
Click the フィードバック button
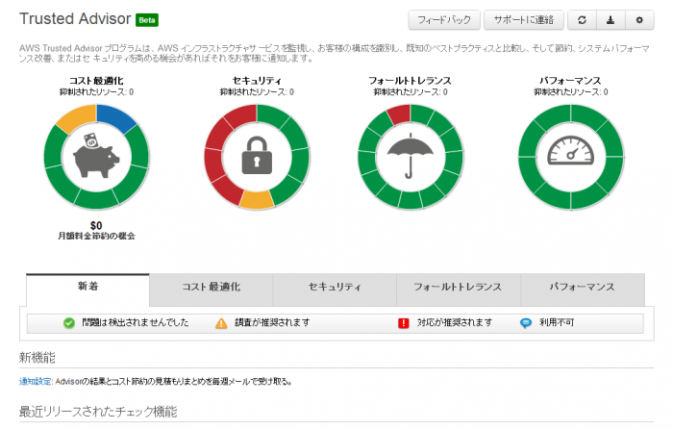point(444,20)
